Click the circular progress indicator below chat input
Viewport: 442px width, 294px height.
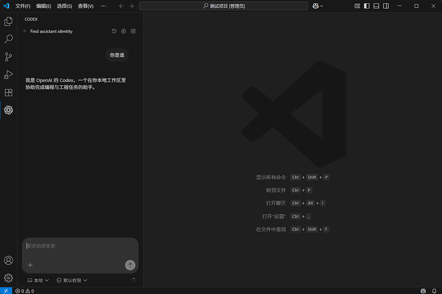click(133, 280)
